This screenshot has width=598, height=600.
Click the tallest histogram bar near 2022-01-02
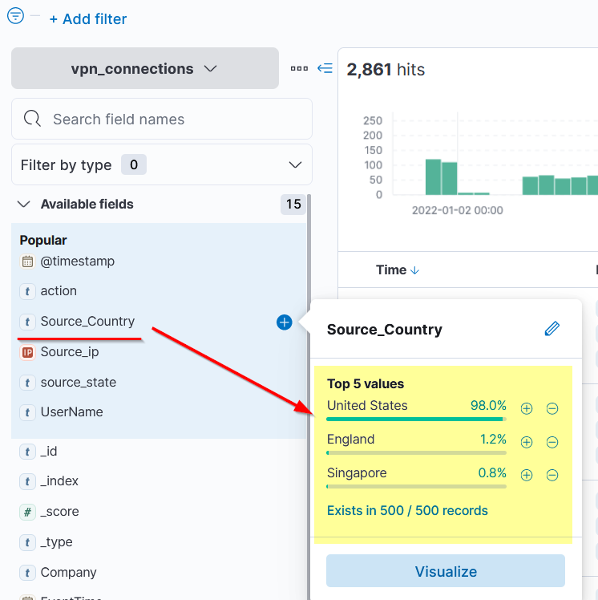click(x=433, y=176)
